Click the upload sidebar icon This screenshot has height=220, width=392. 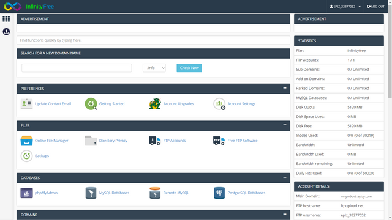click(6, 31)
